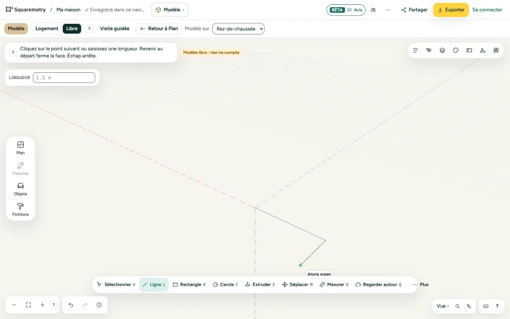510x319 pixels.
Task: Click Retour à Plan button
Action: [159, 28]
